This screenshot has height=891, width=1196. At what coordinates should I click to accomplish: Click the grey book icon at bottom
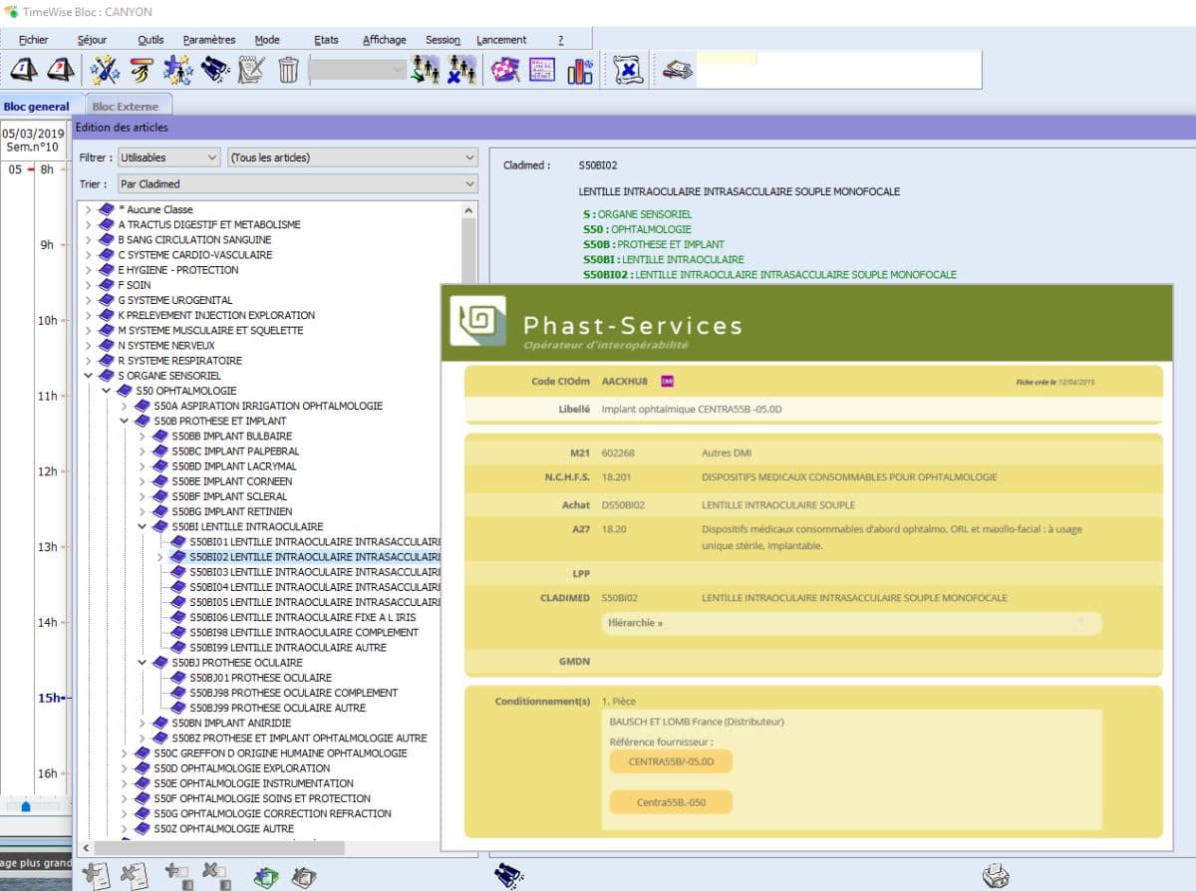(x=304, y=877)
